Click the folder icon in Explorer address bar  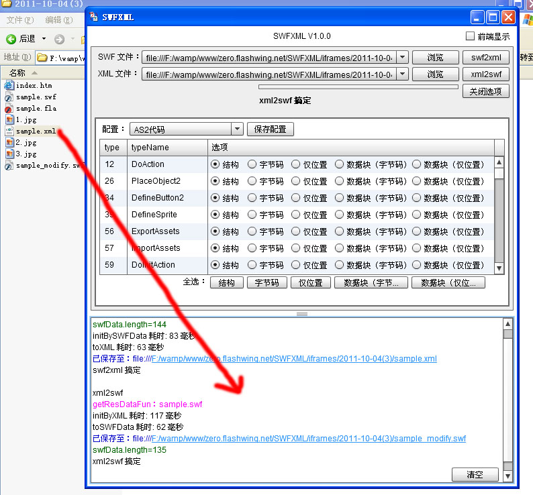click(x=42, y=58)
